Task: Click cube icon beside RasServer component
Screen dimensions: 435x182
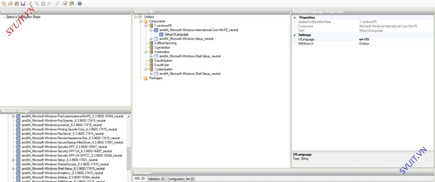Action: click(18, 134)
